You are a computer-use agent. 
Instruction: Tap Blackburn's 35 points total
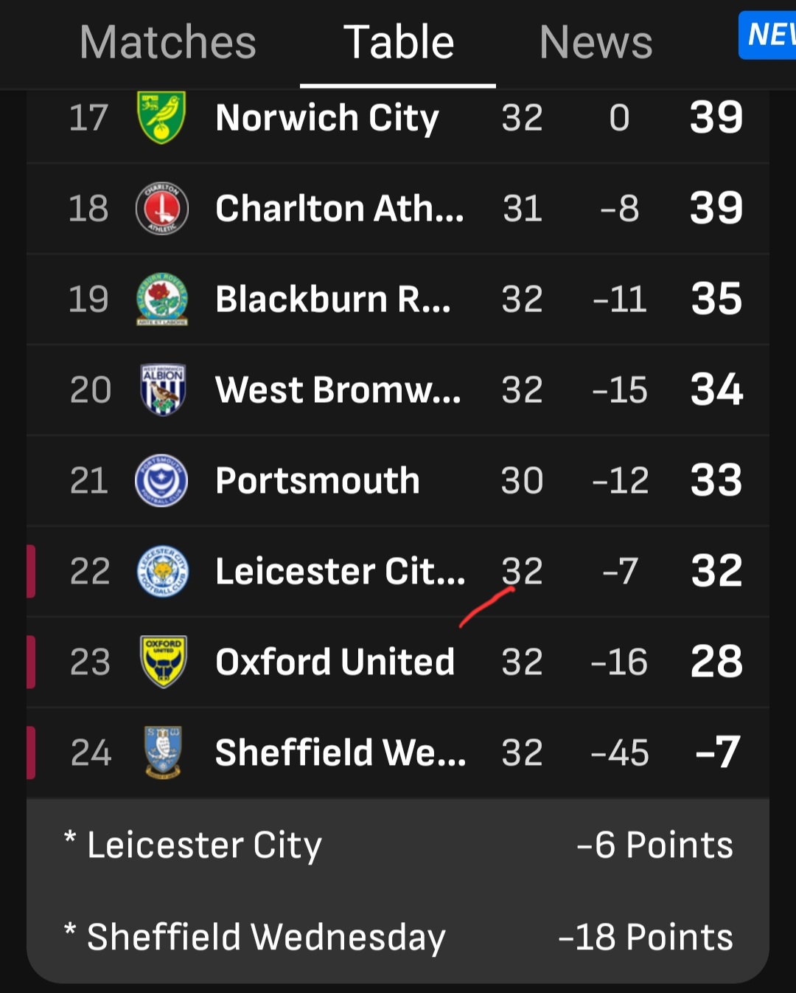pos(716,299)
